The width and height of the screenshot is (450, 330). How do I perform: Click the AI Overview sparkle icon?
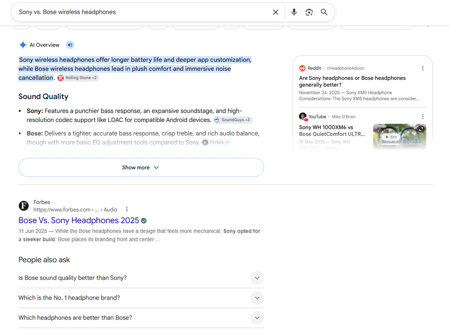(23, 45)
